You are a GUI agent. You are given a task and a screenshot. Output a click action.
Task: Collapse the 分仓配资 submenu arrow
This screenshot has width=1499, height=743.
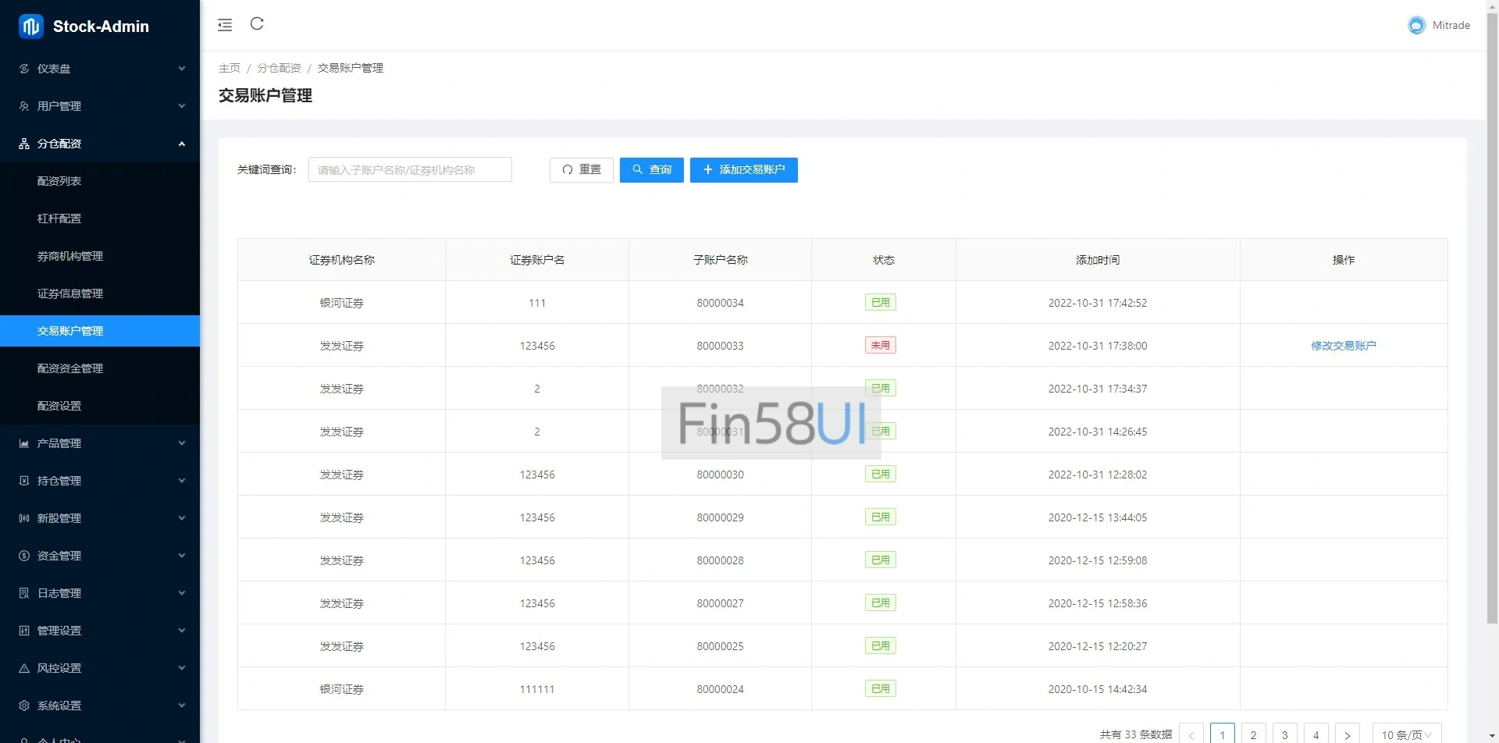click(x=182, y=144)
